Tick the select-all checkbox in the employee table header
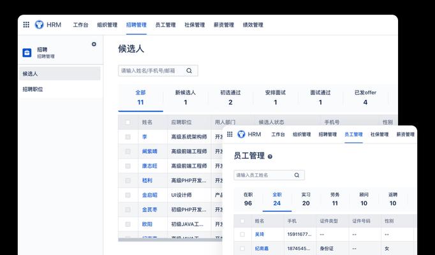 (x=242, y=221)
